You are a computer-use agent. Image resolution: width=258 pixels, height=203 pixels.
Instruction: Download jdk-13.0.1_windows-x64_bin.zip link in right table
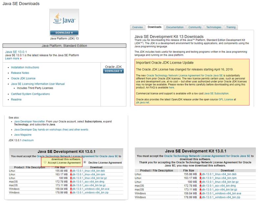click(221, 197)
